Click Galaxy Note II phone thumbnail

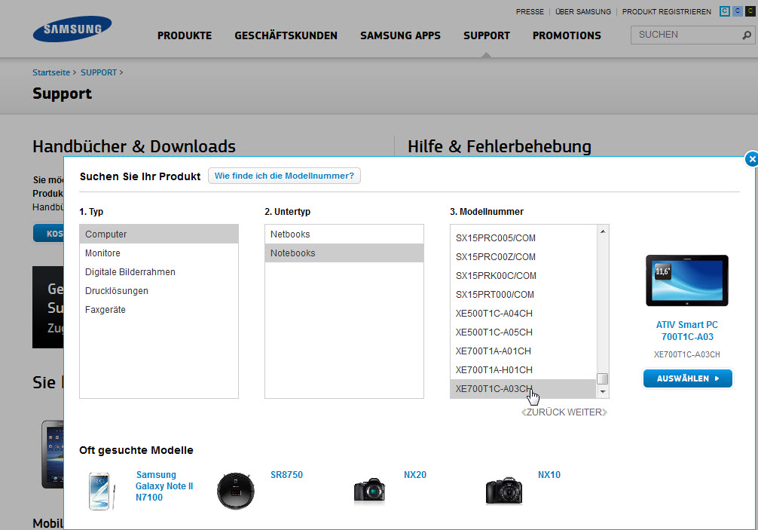pyautogui.click(x=101, y=491)
